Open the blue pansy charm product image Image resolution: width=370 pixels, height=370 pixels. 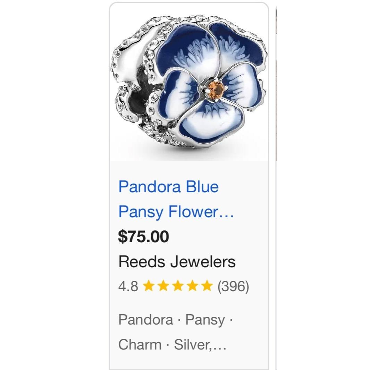[x=189, y=82]
